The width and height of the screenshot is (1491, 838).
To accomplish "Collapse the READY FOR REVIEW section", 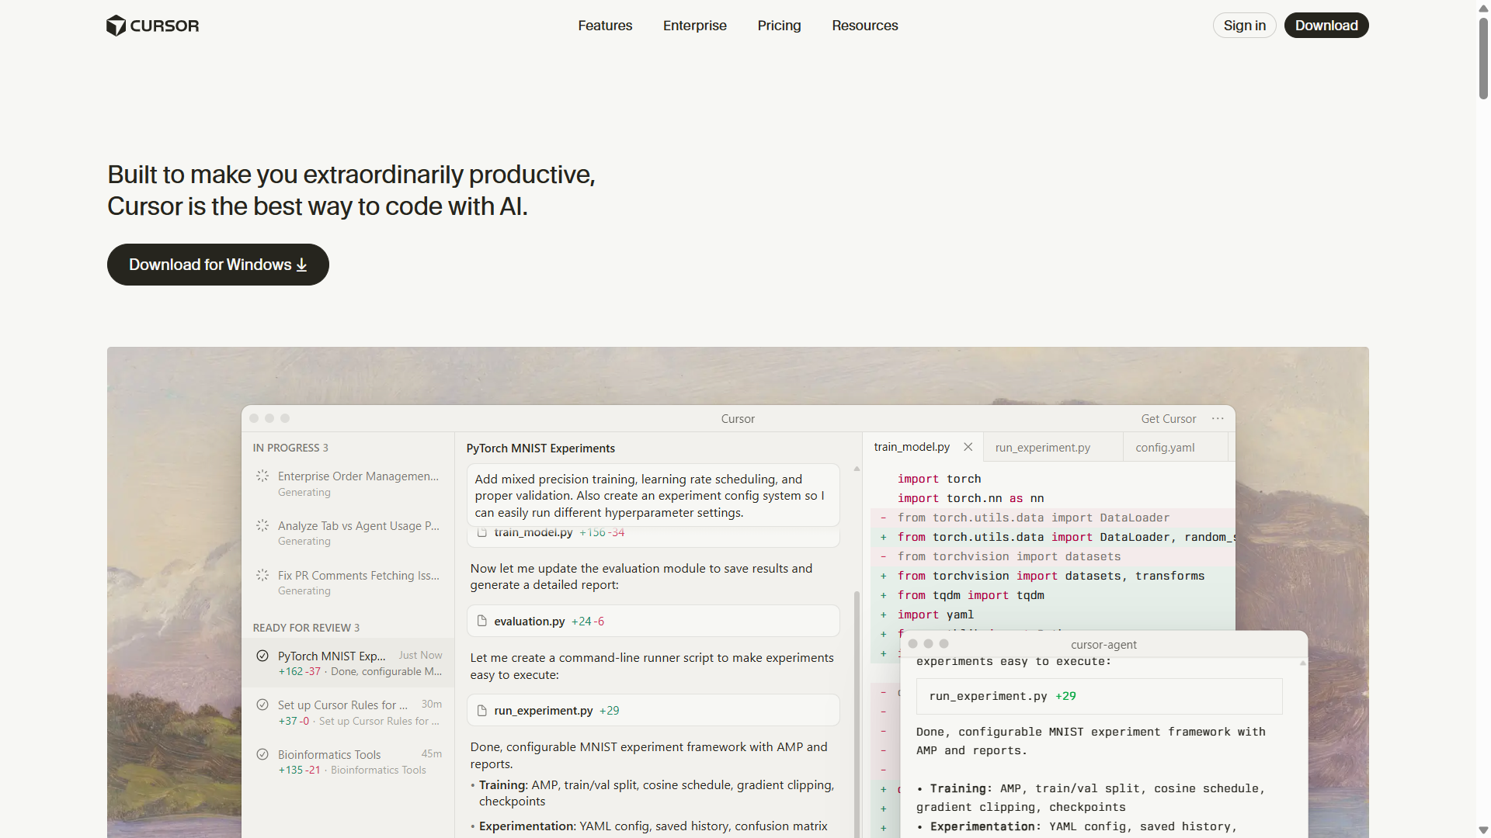I will tap(306, 628).
